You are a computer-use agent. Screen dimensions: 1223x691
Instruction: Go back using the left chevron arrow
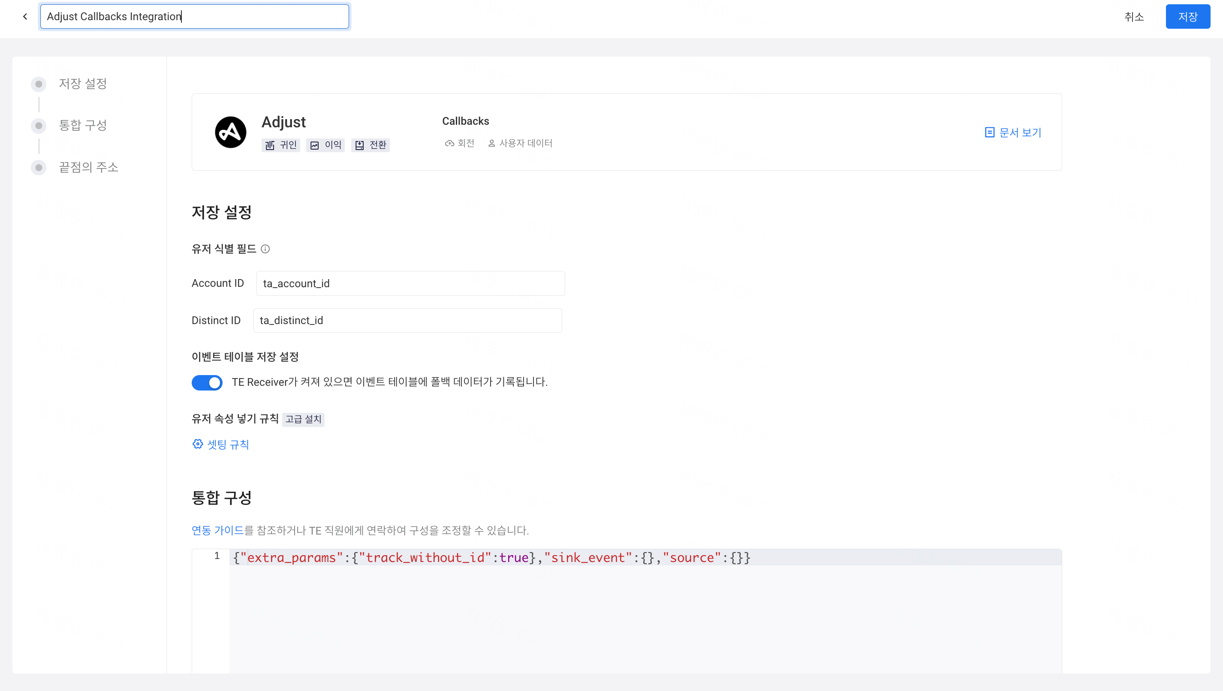25,17
